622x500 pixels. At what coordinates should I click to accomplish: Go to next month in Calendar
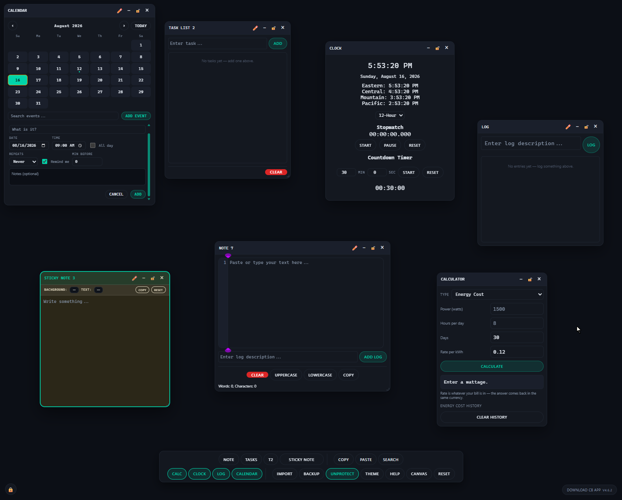pyautogui.click(x=124, y=26)
